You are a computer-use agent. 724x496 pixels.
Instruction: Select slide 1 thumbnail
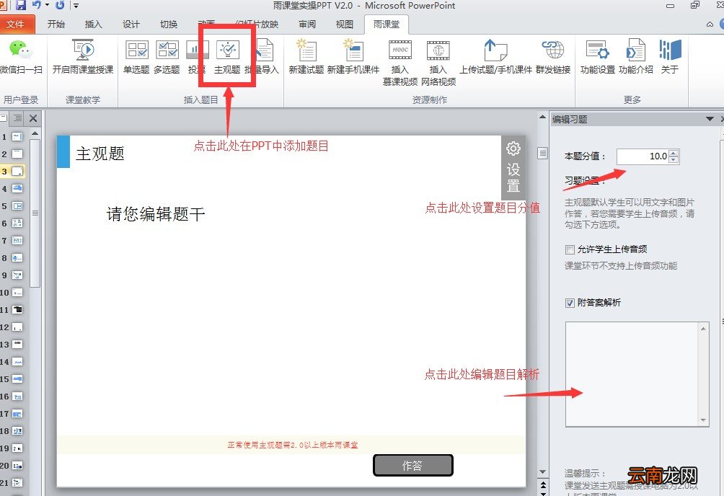pyautogui.click(x=17, y=137)
